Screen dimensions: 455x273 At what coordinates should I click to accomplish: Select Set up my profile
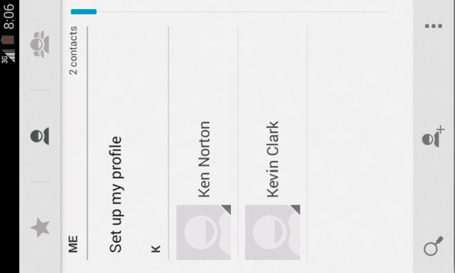[116, 193]
